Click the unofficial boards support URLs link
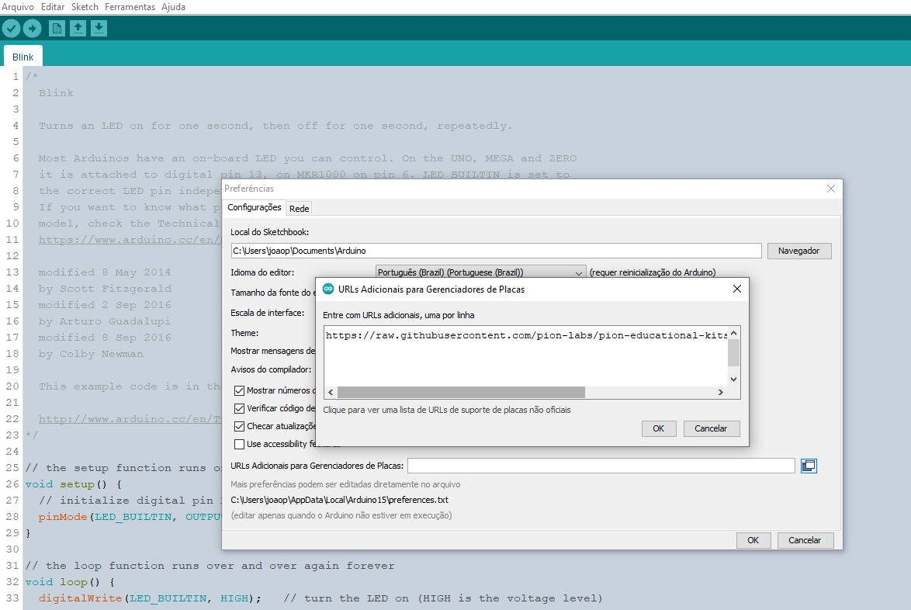This screenshot has width=911, height=610. coord(447,410)
